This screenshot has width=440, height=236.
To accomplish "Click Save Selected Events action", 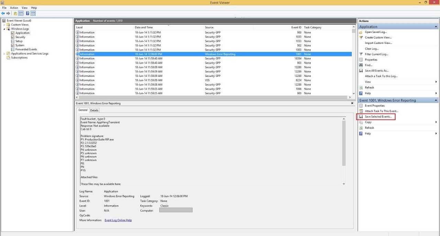I will [x=378, y=117].
